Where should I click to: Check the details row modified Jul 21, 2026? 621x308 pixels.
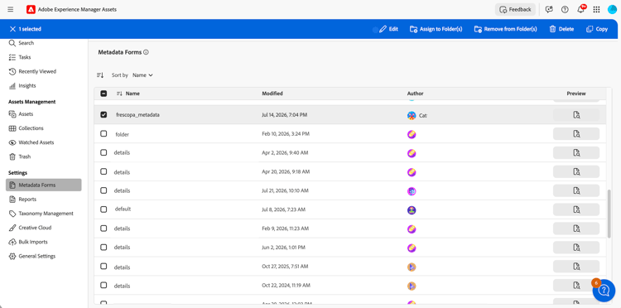[x=103, y=190]
